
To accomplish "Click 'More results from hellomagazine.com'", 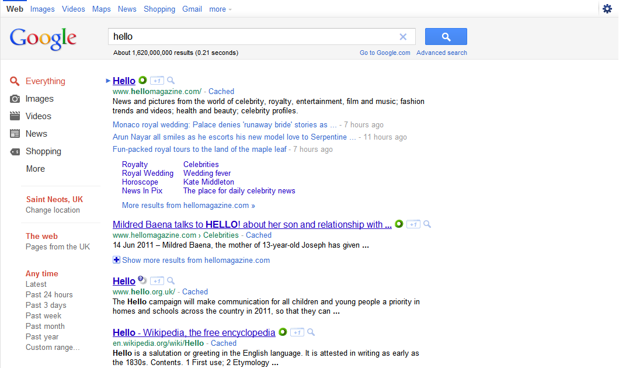I will tap(188, 206).
